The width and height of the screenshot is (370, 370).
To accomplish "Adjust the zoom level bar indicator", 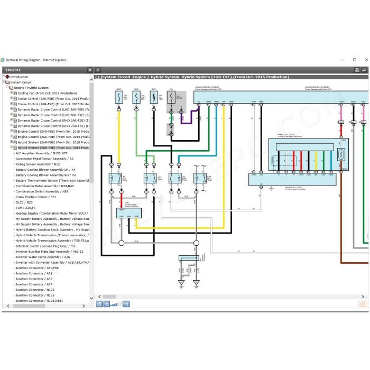I will pyautogui.click(x=116, y=304).
